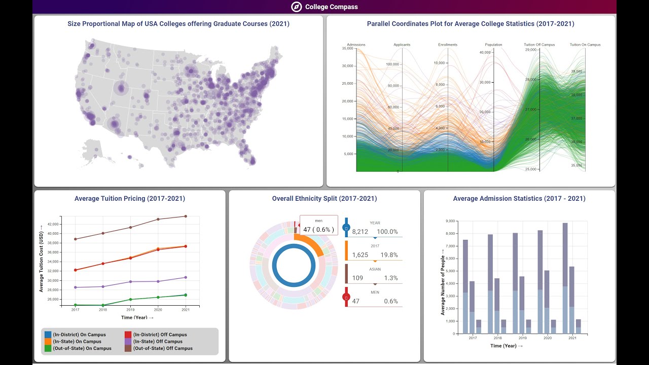Screen dimensions: 649x365
Task: Click the 'men 47 ( 0.6% )' tooltip
Action: point(318,226)
